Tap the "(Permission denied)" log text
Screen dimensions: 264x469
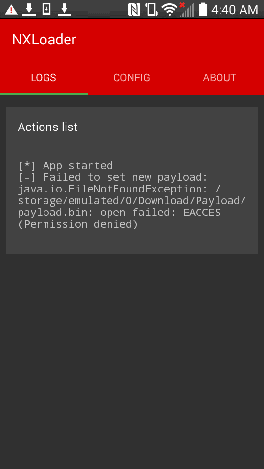click(78, 224)
